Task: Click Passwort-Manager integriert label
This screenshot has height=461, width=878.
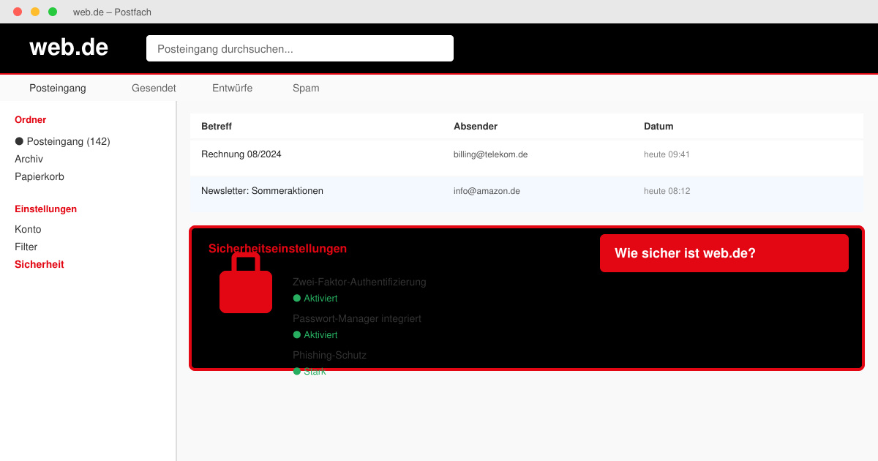Action: click(357, 318)
